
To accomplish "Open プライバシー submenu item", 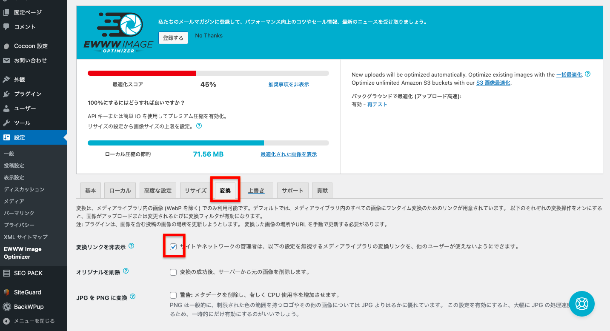I will point(19,225).
